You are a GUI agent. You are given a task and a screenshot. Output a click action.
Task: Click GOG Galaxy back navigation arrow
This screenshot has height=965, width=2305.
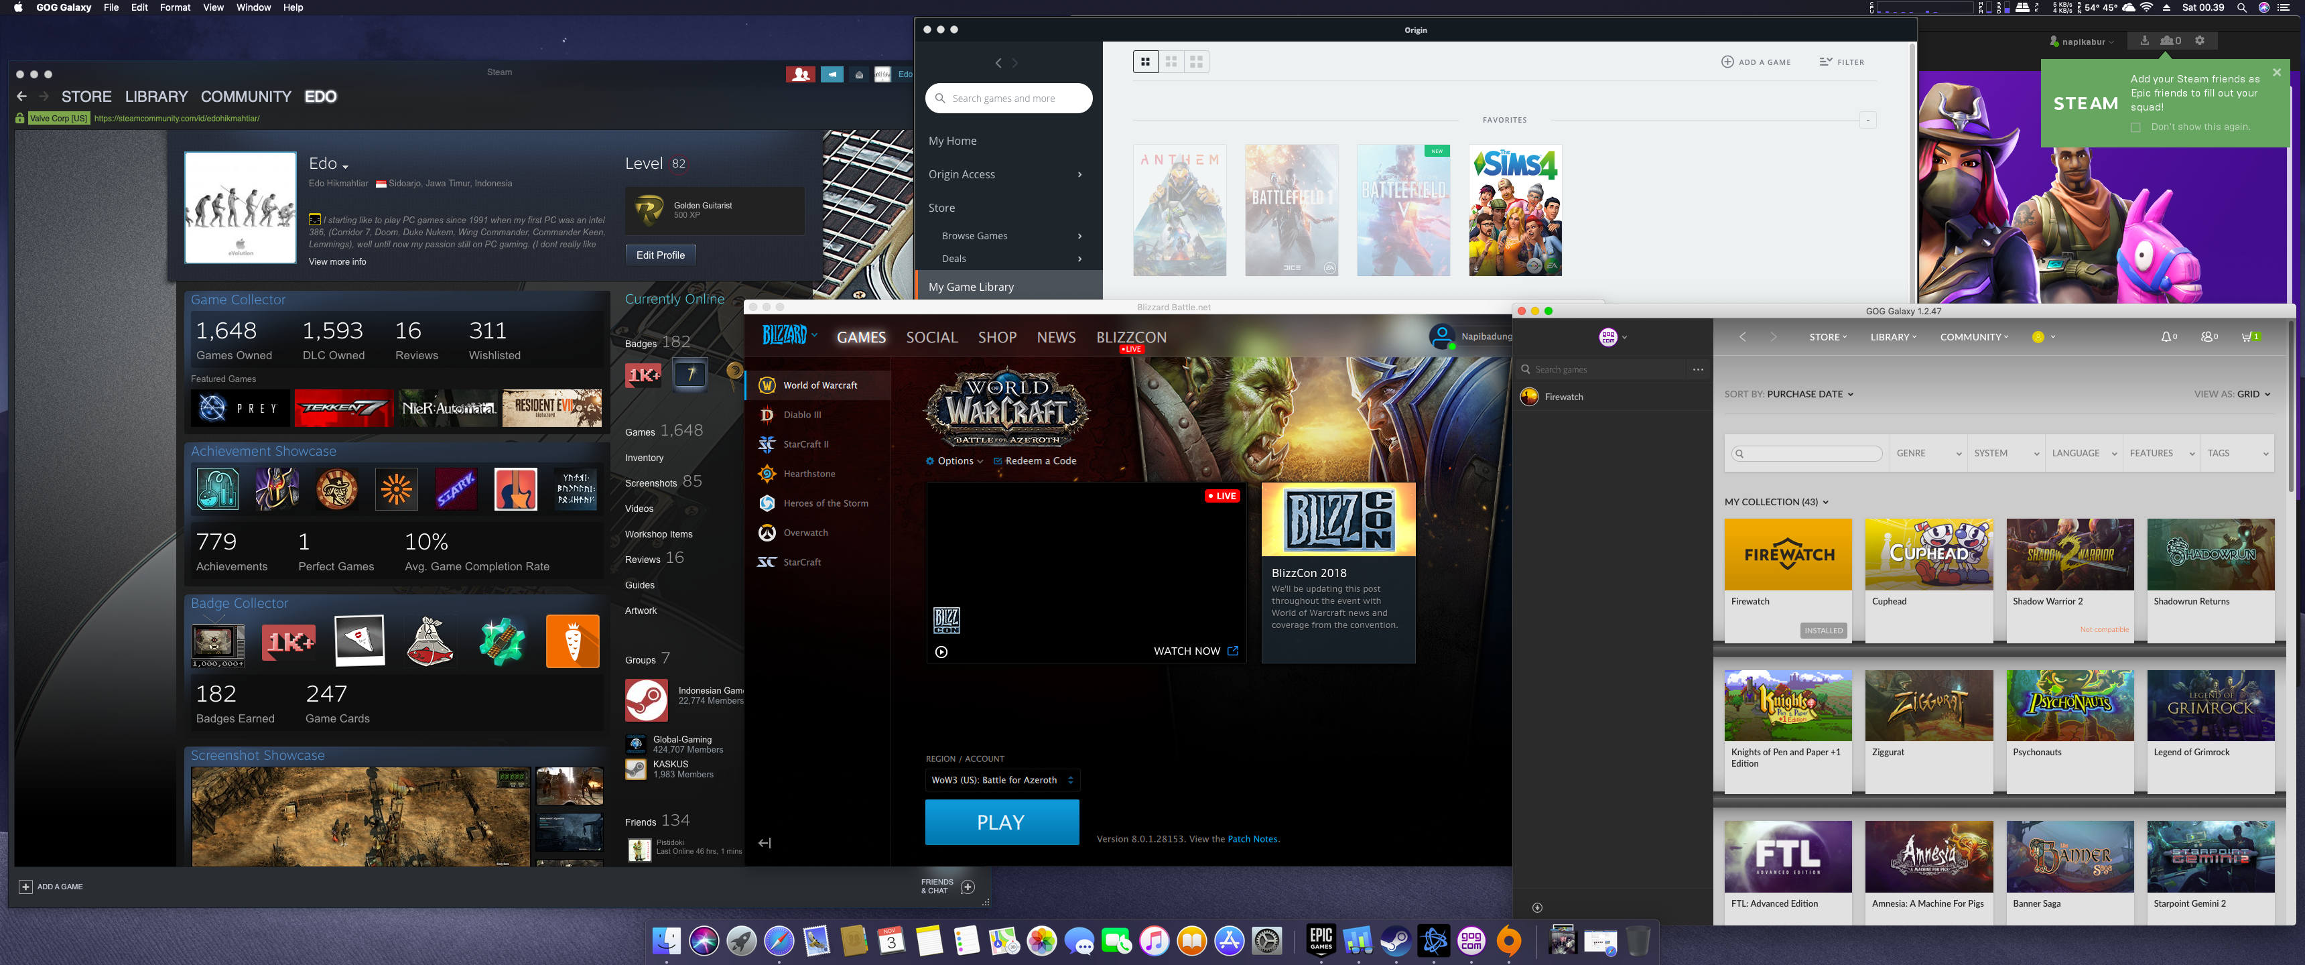[1742, 338]
